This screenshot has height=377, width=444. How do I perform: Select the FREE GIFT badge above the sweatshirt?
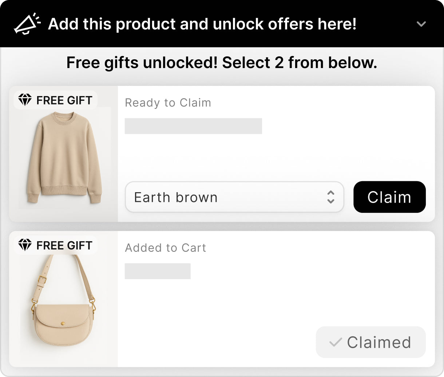click(55, 100)
